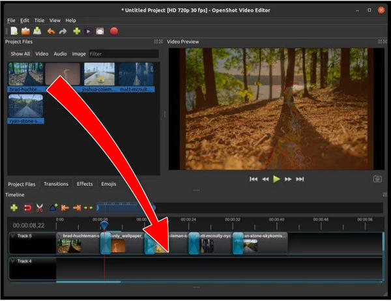Click the blue playhead marker
This screenshot has height=301, width=391.
pyautogui.click(x=104, y=225)
